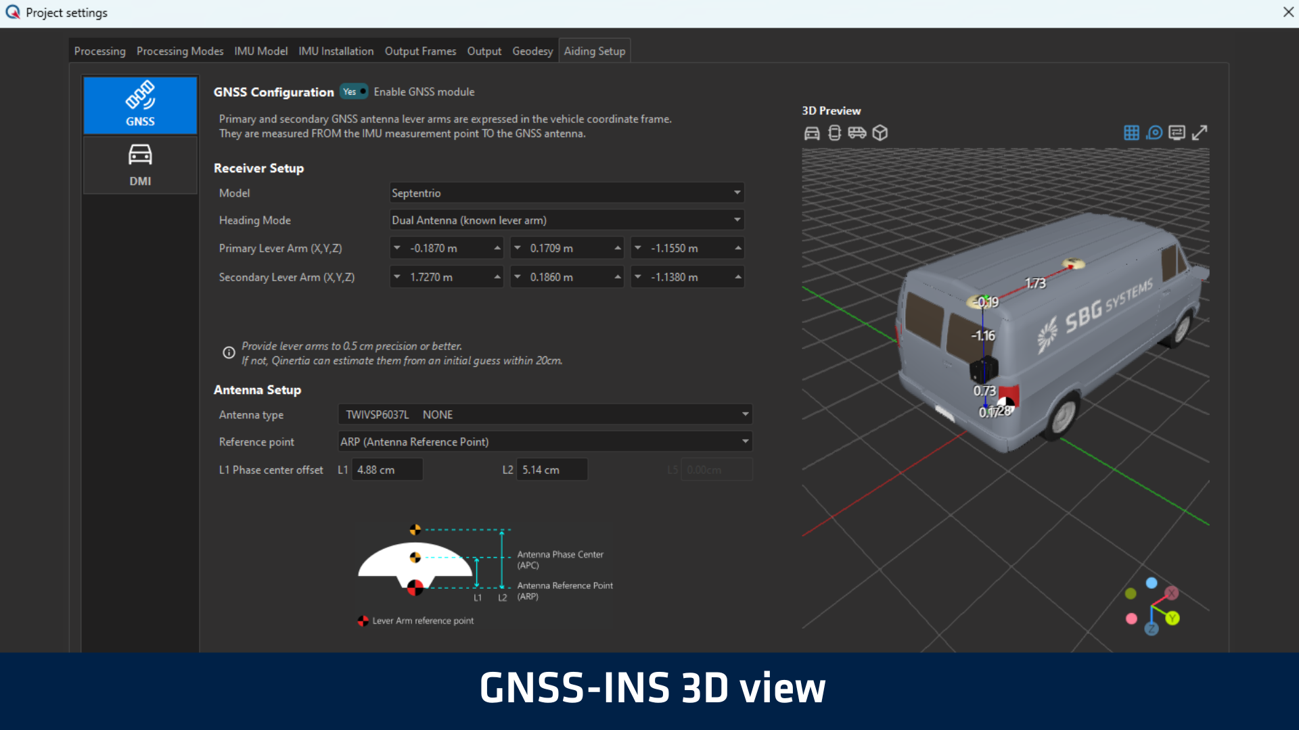1299x730 pixels.
Task: Open the Geodesy tab
Action: pyautogui.click(x=532, y=51)
